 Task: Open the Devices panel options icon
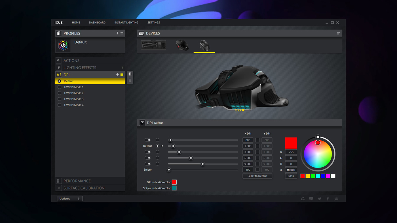coord(338,33)
